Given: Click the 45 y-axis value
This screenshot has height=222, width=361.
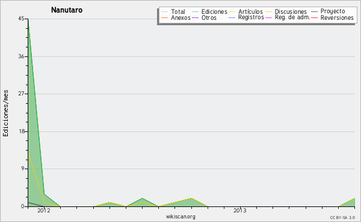Looking at the screenshot, I should (21, 19).
